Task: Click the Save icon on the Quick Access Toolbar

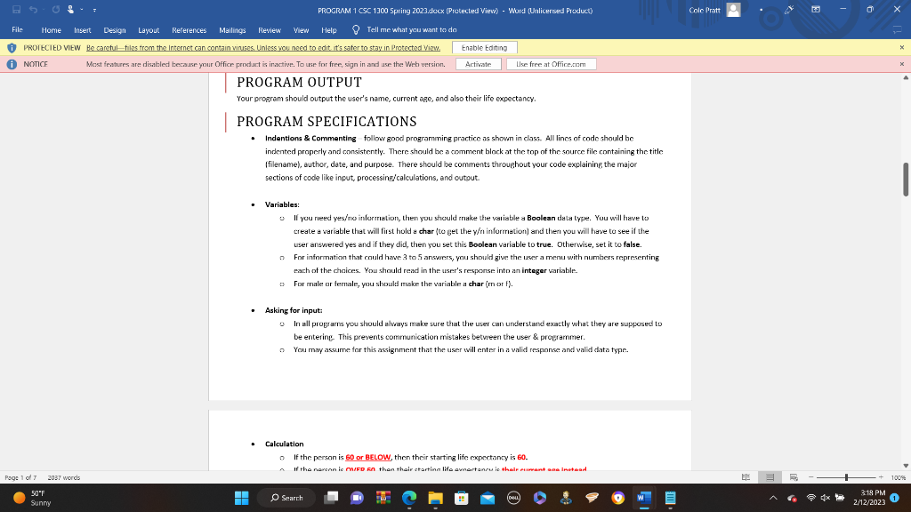Action: [17, 10]
